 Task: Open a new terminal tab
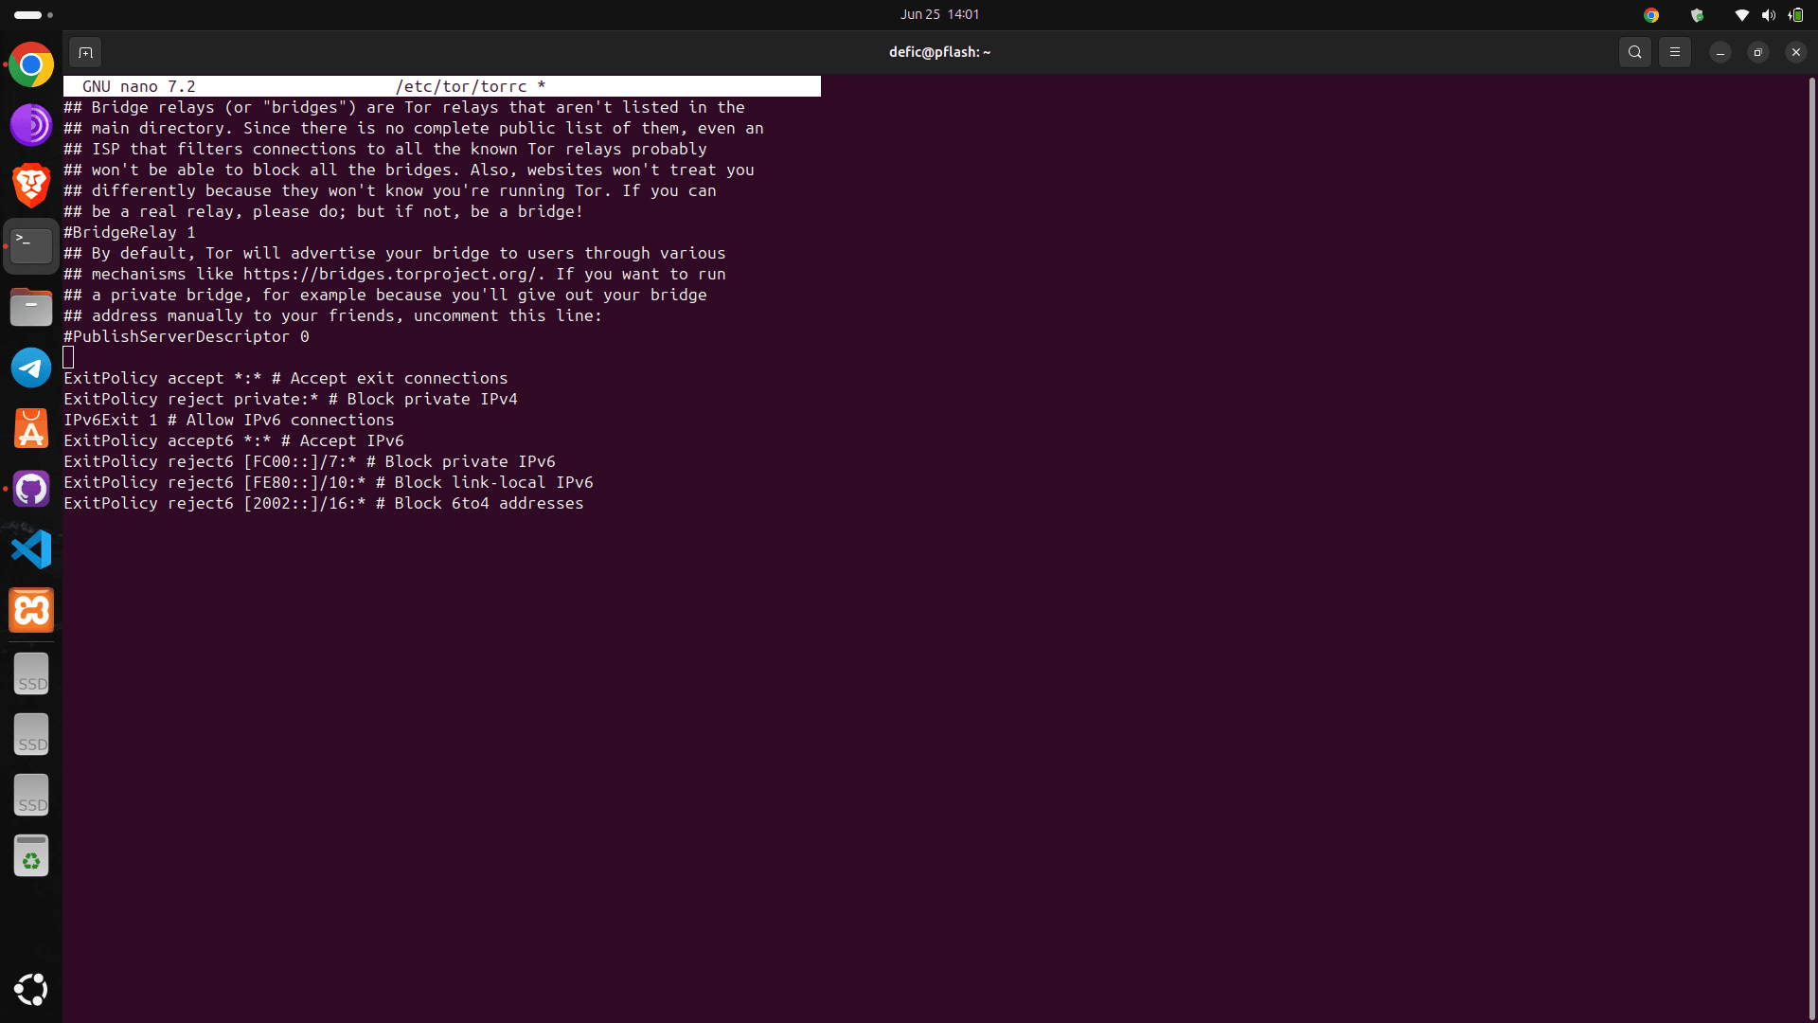[85, 52]
